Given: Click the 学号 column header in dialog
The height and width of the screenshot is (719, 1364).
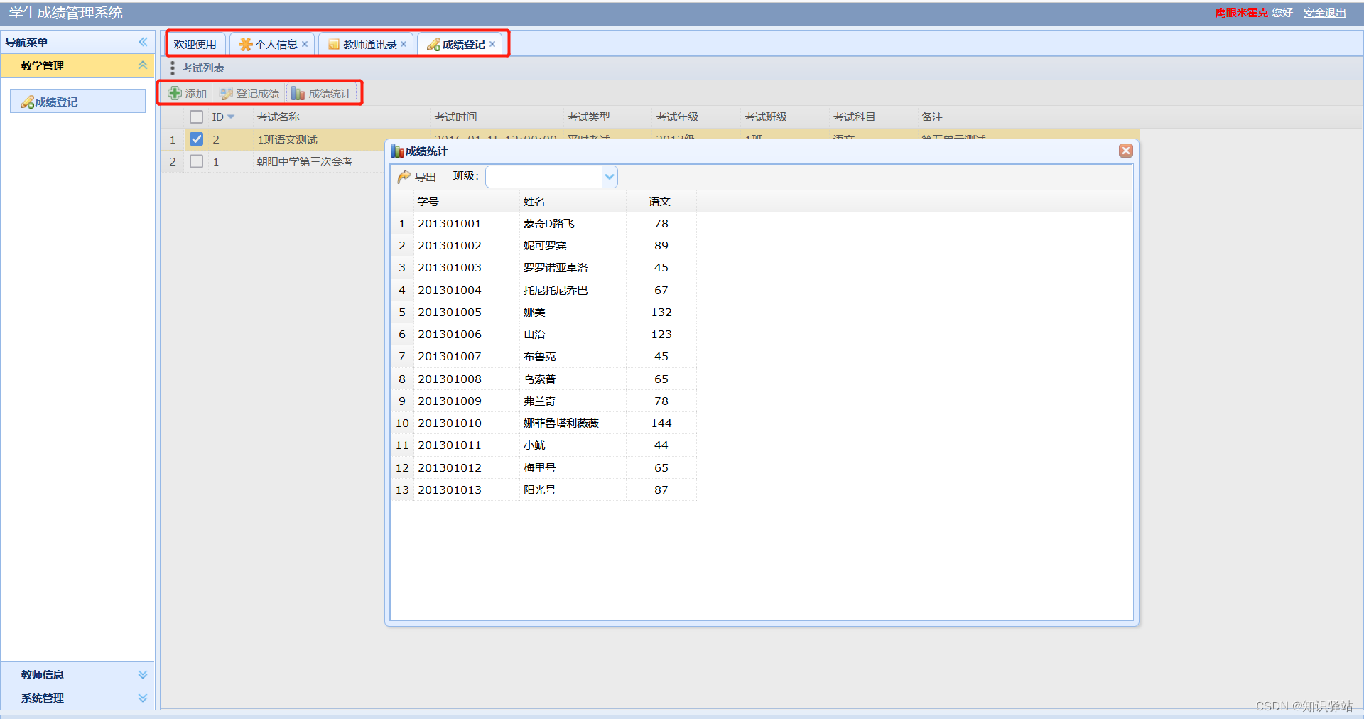Looking at the screenshot, I should pyautogui.click(x=466, y=201).
